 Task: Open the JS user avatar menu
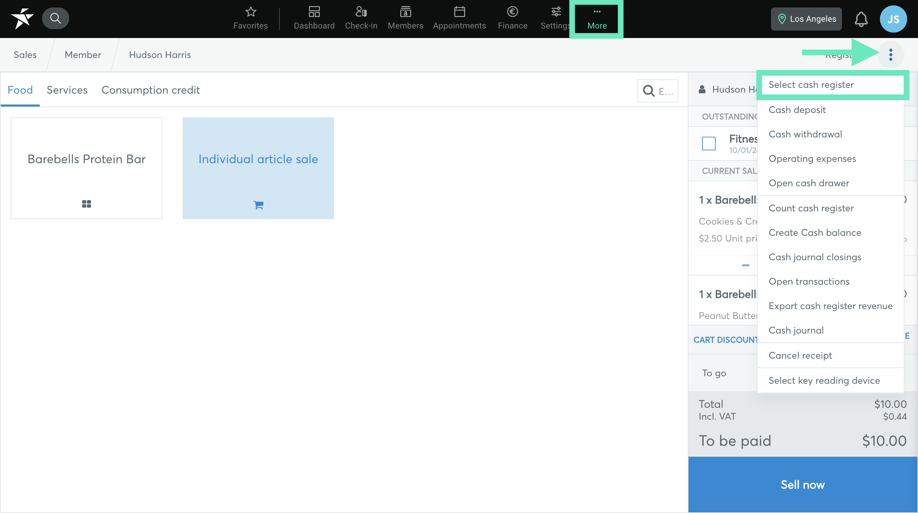(x=893, y=19)
